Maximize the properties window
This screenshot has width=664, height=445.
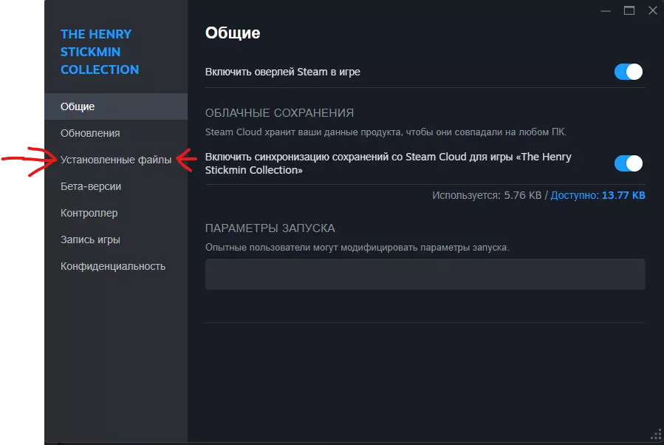pyautogui.click(x=629, y=10)
